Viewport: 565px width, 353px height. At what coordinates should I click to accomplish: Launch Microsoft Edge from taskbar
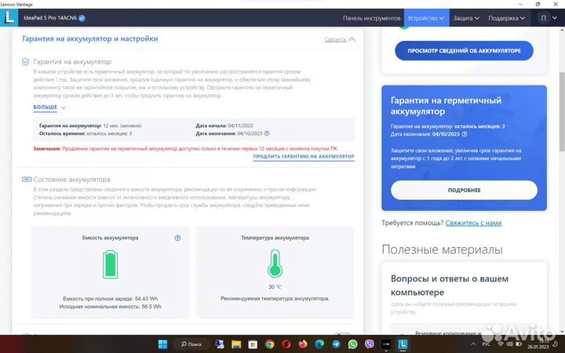pyautogui.click(x=319, y=344)
